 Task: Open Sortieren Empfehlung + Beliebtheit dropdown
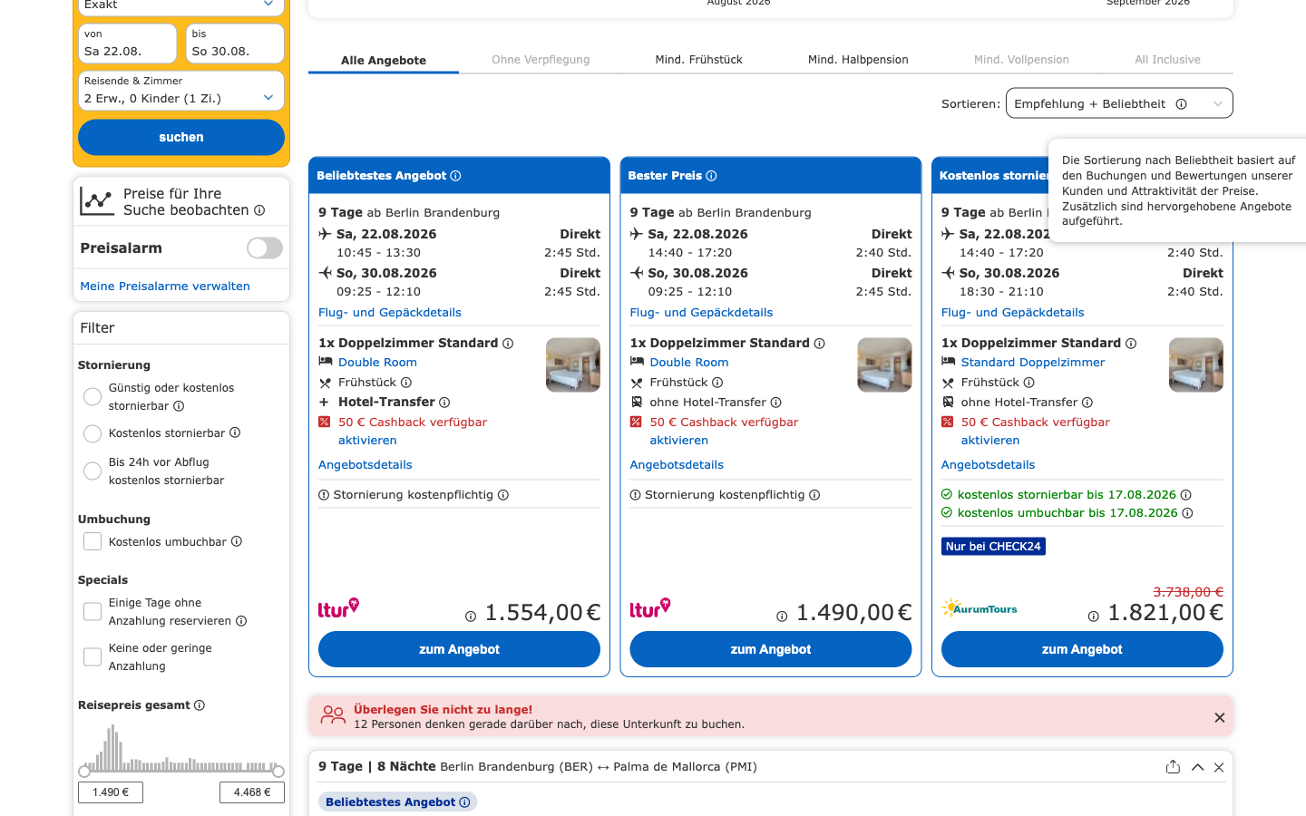coord(1119,103)
